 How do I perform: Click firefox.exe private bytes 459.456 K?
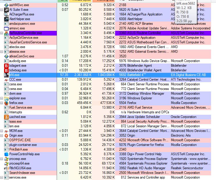(x=84, y=103)
